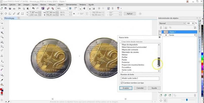Enable position mode on property bar
Viewport: 204px width, 103px height.
(x=2, y=14)
